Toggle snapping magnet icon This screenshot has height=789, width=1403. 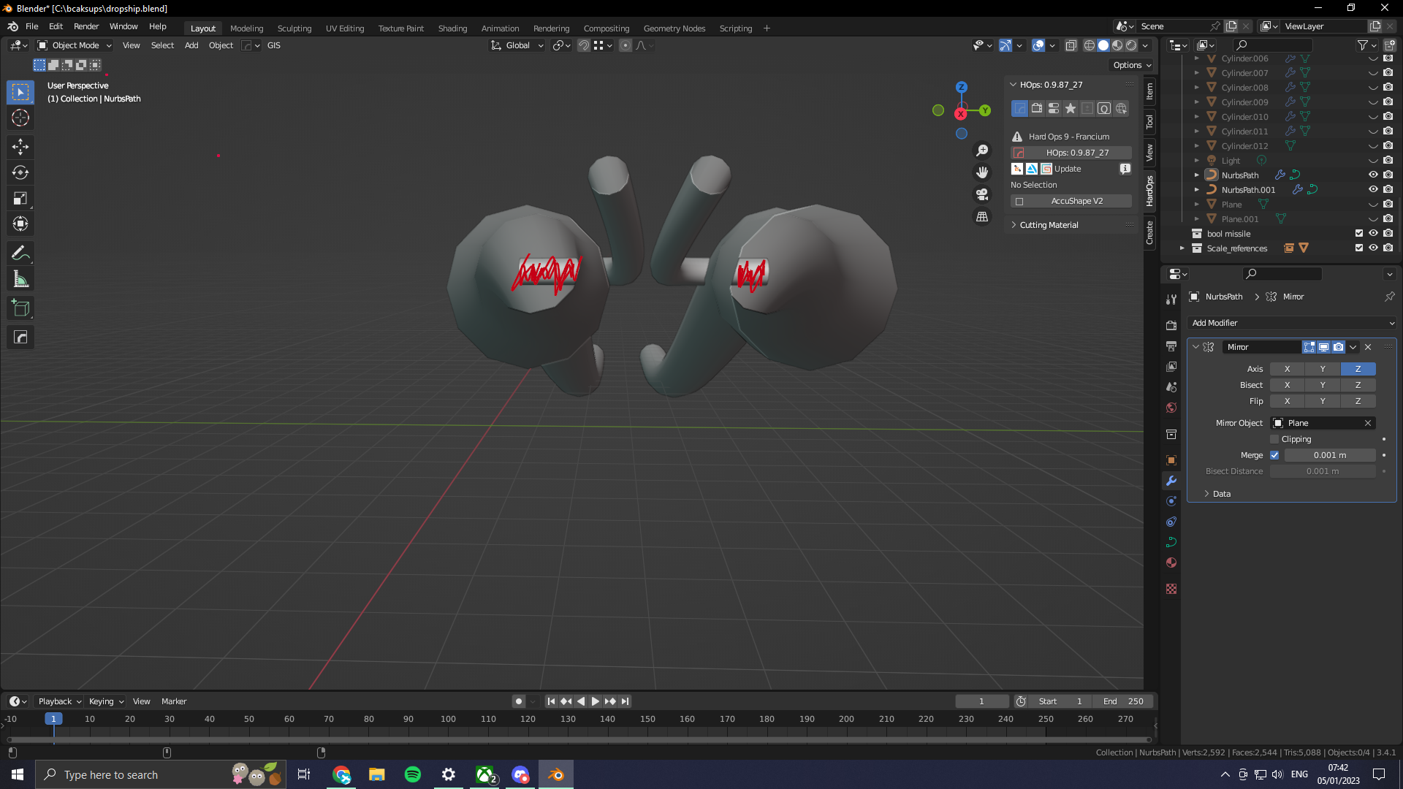point(584,45)
